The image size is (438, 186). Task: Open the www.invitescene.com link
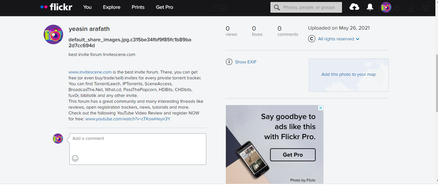(x=90, y=72)
